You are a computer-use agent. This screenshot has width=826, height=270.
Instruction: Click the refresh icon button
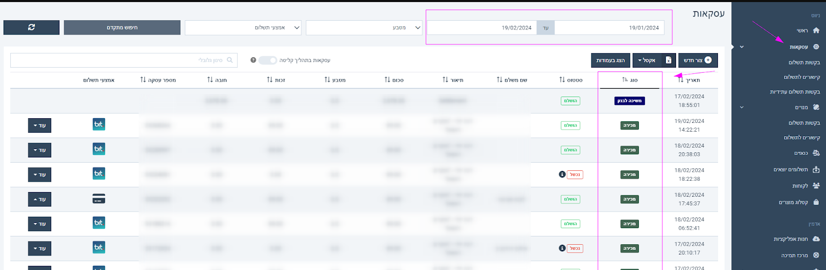click(32, 27)
